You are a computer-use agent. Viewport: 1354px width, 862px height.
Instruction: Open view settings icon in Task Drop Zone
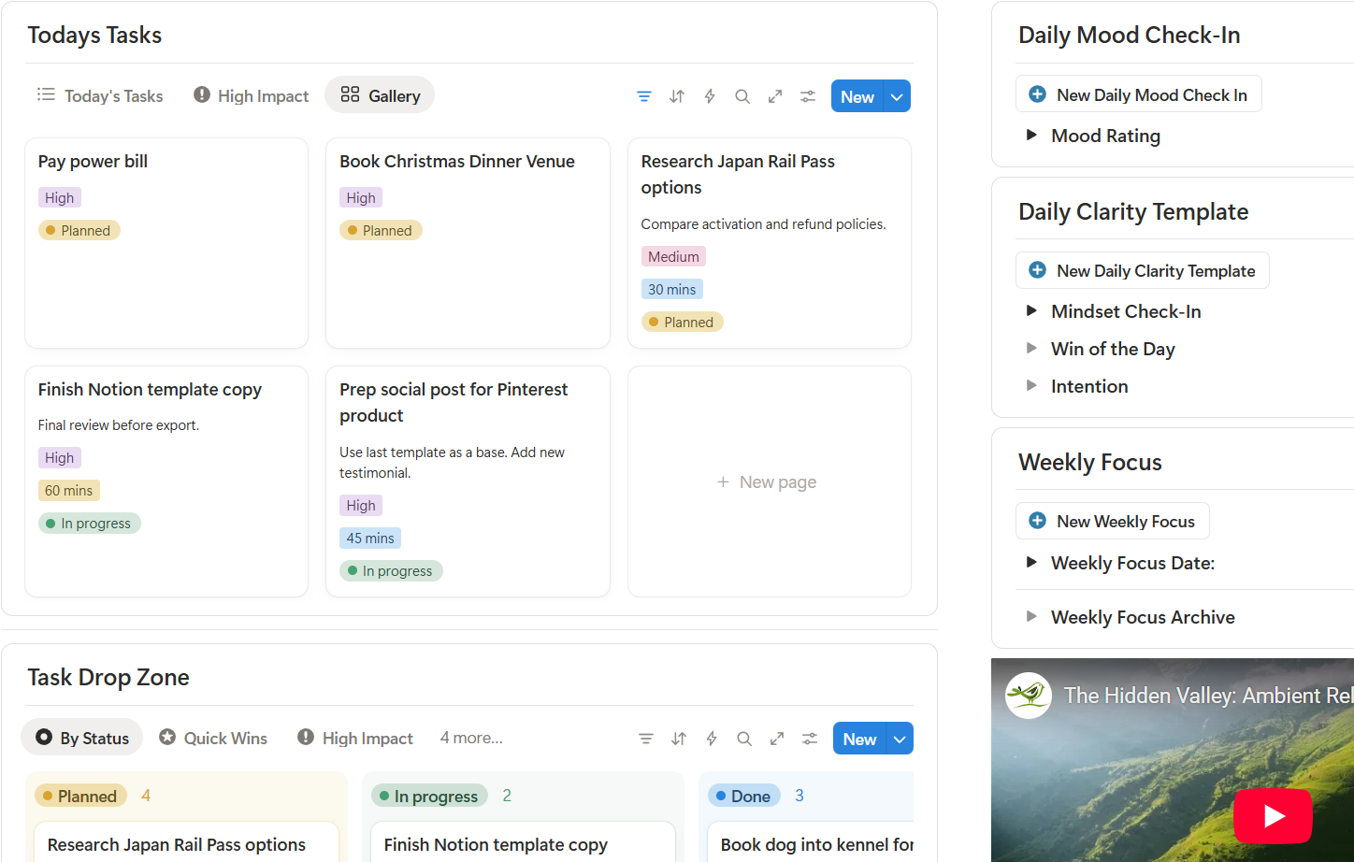click(x=810, y=738)
